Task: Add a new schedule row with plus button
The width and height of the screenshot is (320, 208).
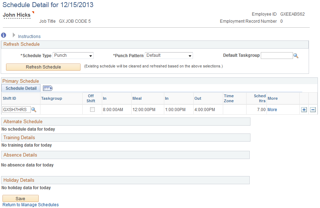Action: (304, 110)
